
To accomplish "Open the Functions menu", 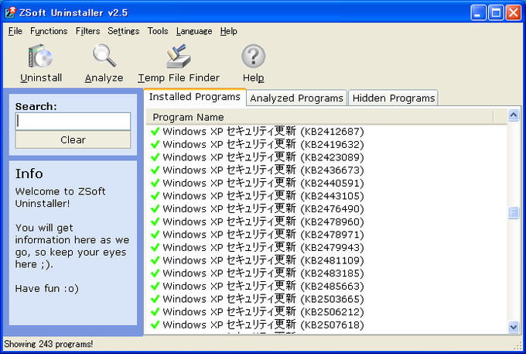I will coord(49,31).
